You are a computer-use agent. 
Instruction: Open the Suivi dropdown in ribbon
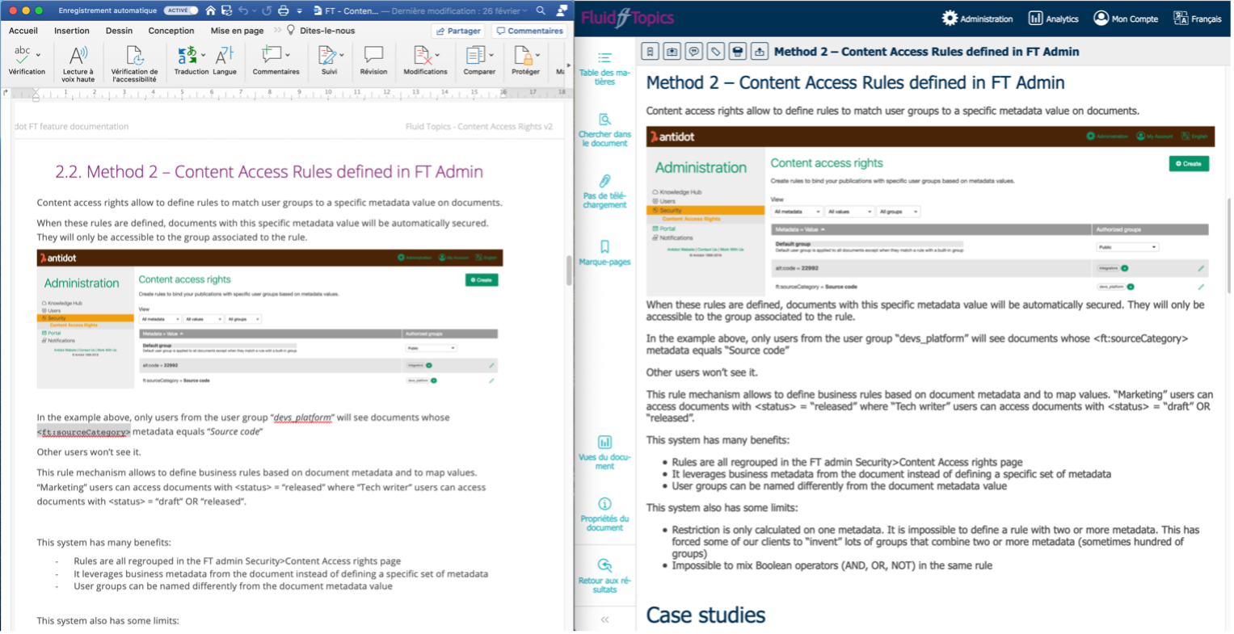pyautogui.click(x=342, y=55)
